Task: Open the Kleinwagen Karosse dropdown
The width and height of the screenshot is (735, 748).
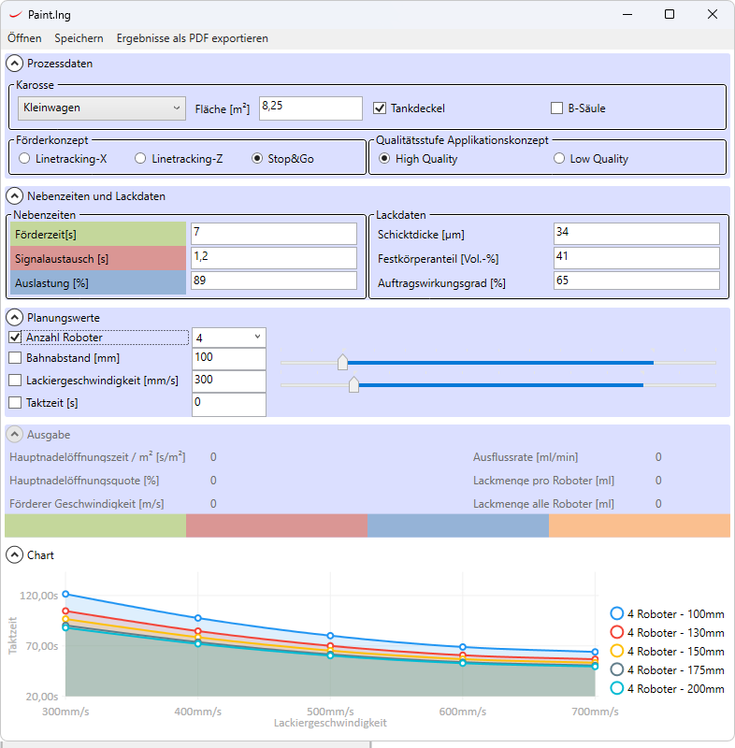Action: pos(102,108)
